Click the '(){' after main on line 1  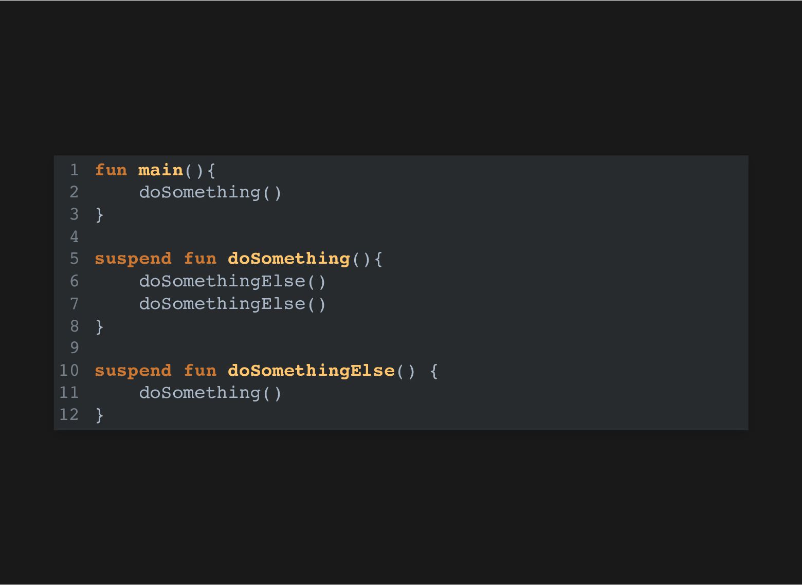click(x=200, y=170)
